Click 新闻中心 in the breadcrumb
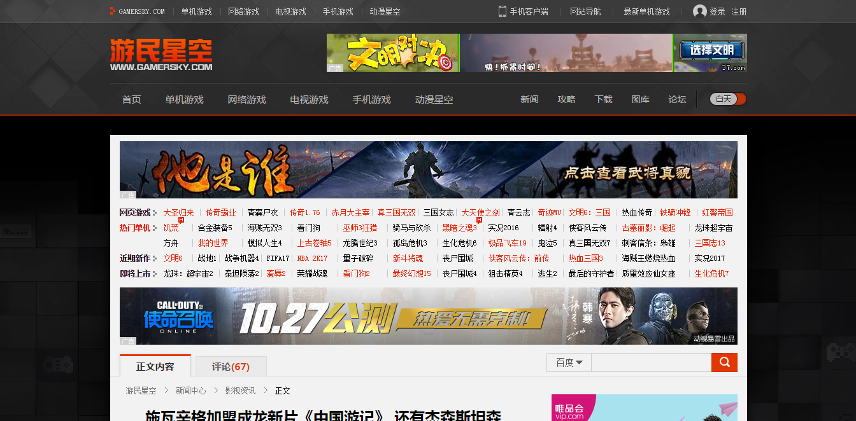This screenshot has width=856, height=421. tap(191, 390)
